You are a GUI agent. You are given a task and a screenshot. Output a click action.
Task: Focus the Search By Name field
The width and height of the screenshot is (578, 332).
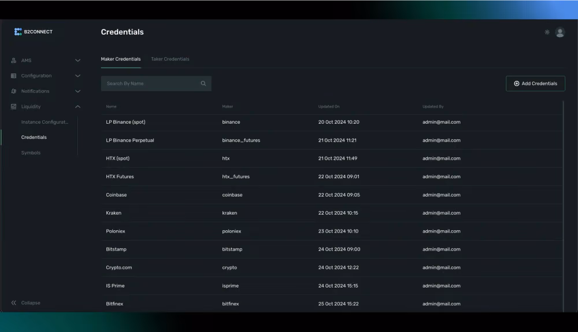point(156,83)
